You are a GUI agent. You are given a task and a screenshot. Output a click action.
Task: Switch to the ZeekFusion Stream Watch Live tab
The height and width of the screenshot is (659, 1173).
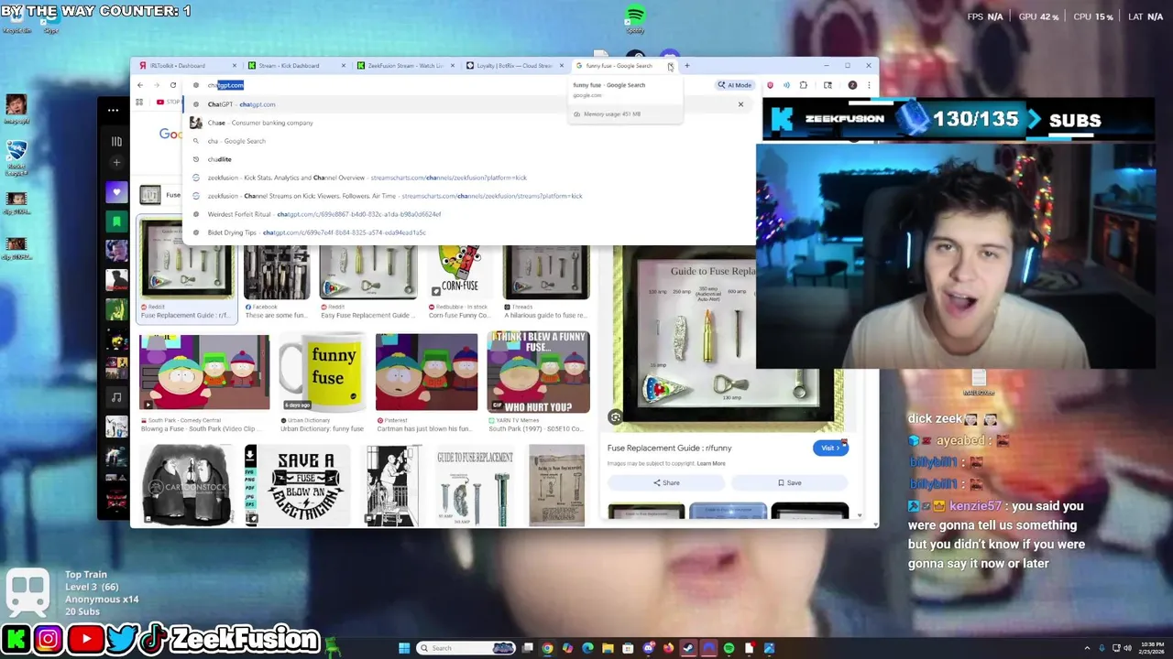pos(405,66)
